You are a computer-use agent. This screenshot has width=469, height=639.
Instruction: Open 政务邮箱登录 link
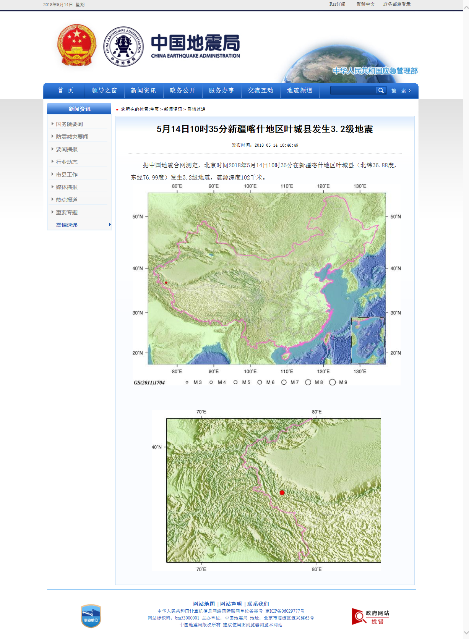tap(397, 4)
